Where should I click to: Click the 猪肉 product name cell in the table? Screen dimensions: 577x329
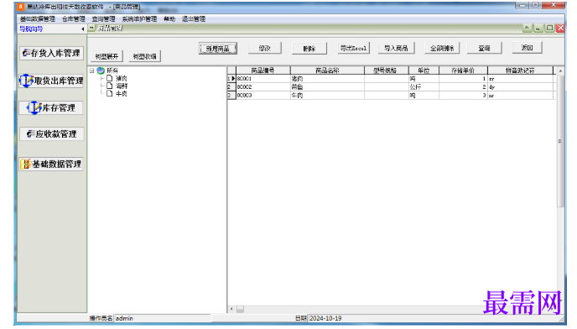328,79
